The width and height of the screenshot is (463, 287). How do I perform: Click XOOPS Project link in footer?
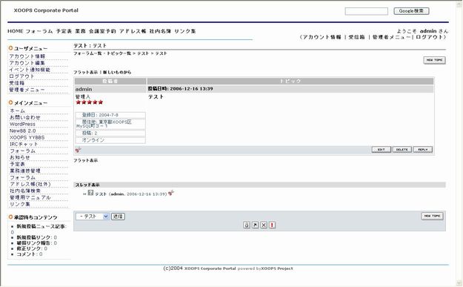coord(277,268)
